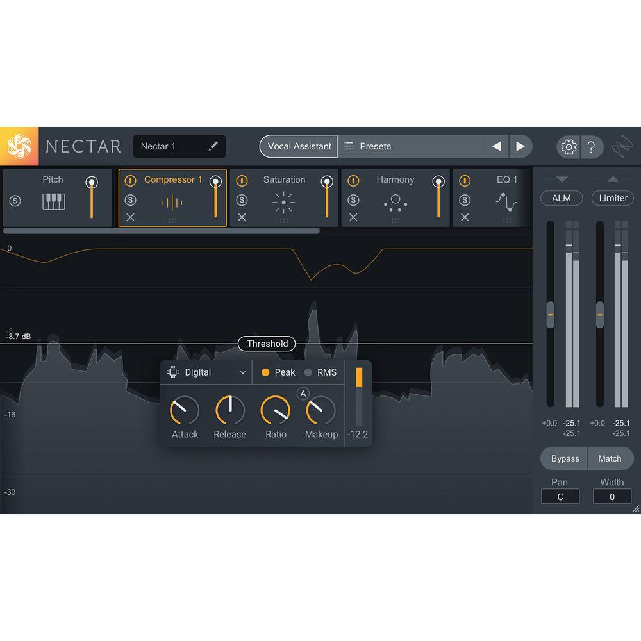This screenshot has height=641, width=641.
Task: Click the Pan value field
Action: coord(560,496)
